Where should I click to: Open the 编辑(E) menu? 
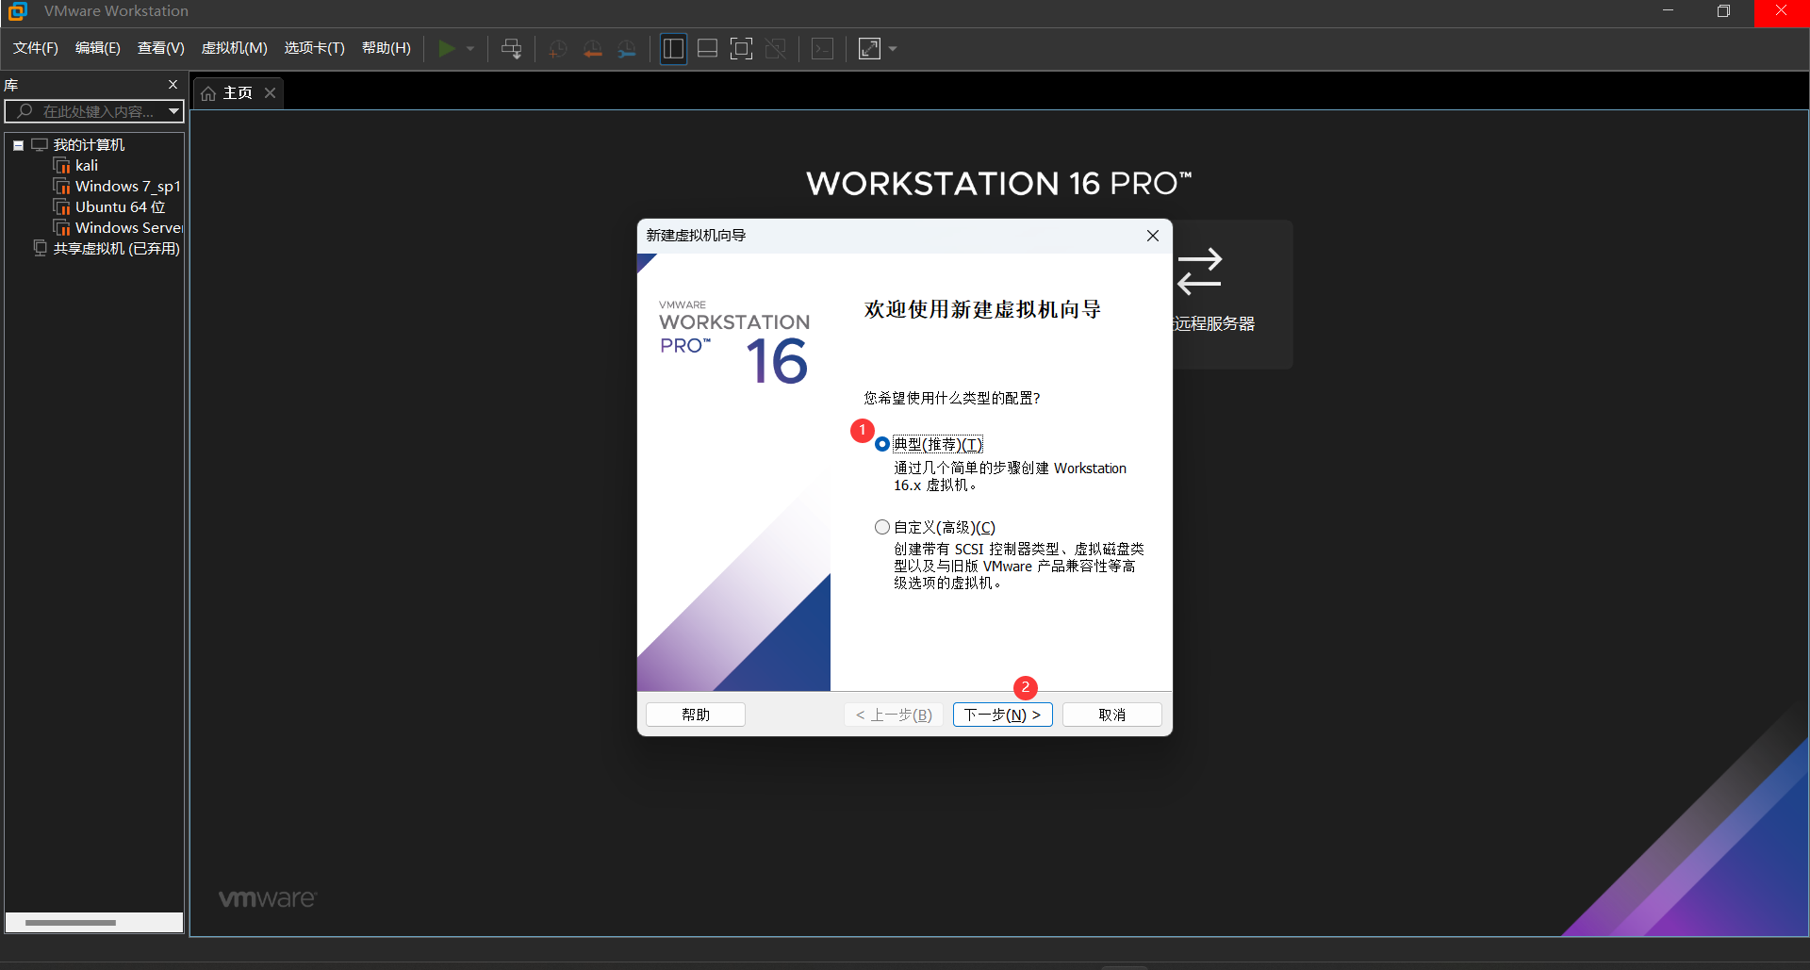(x=98, y=48)
